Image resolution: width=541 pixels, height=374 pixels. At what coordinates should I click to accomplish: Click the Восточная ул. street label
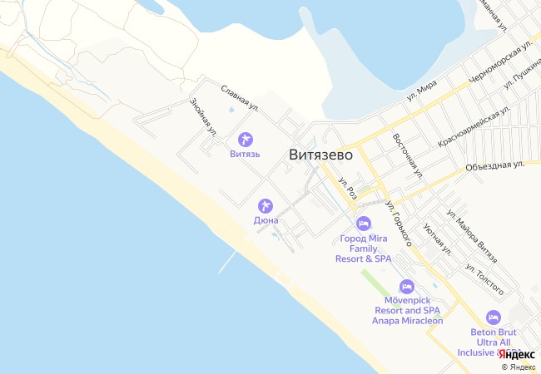click(408, 156)
